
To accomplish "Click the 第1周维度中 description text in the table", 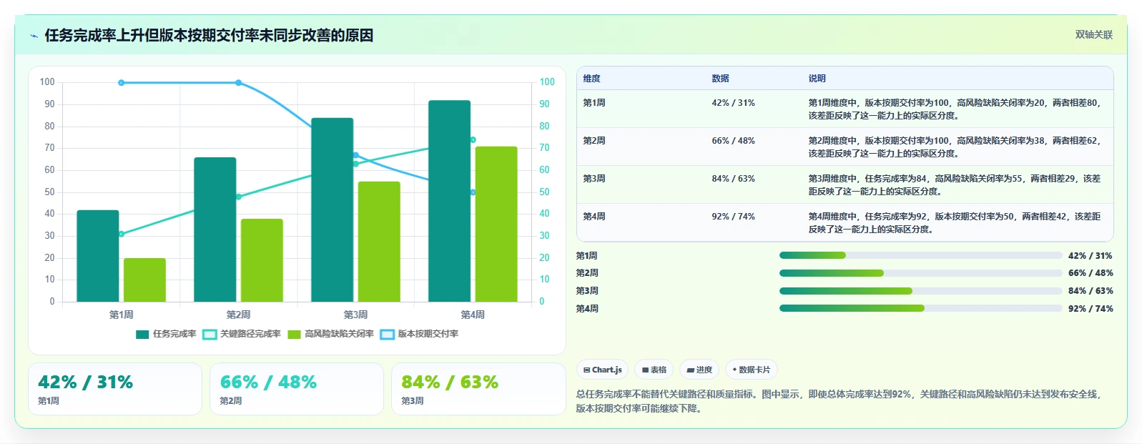I will [956, 109].
